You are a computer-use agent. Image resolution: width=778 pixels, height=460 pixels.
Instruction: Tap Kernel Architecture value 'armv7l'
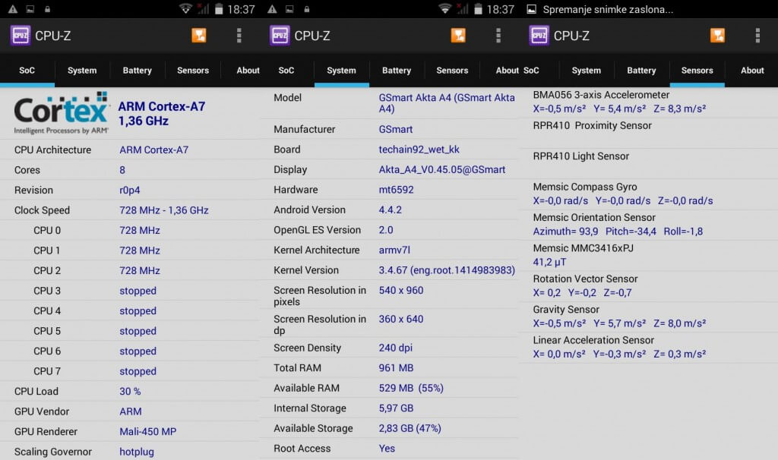click(394, 250)
